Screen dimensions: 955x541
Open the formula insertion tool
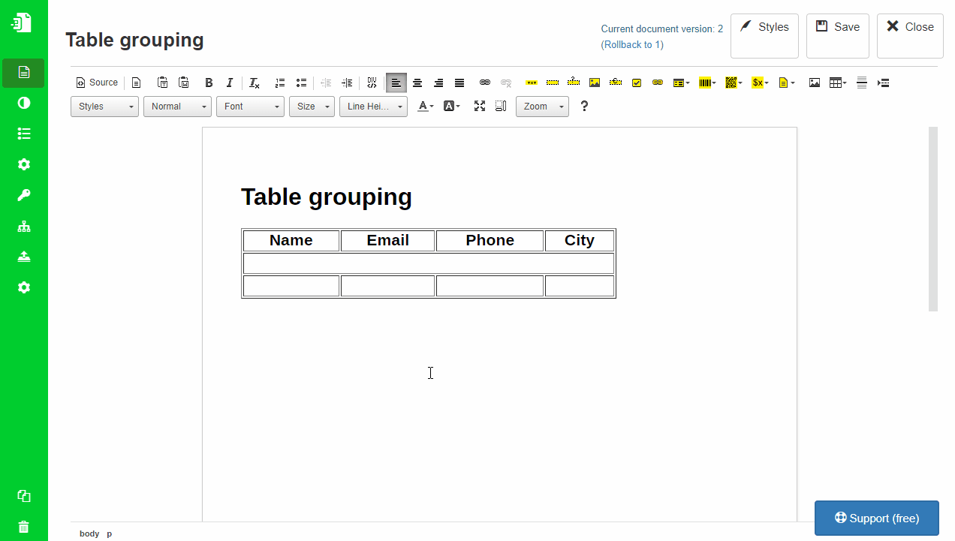tap(759, 83)
